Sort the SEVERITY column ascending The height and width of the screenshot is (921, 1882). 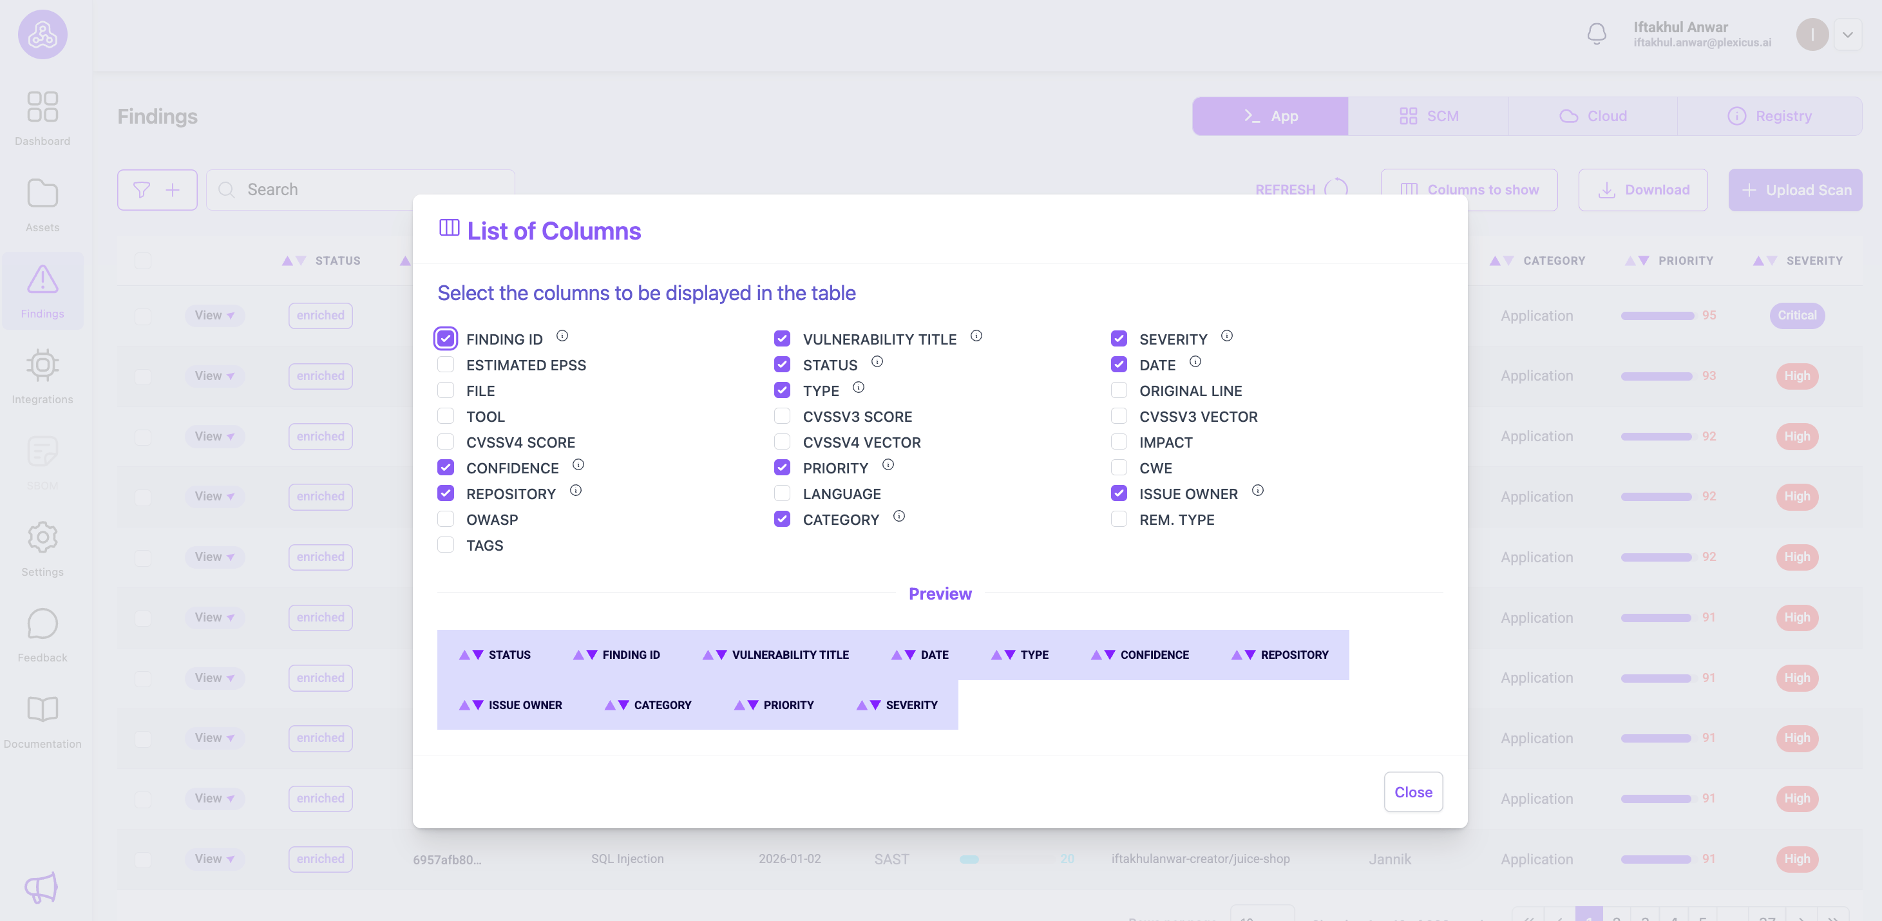point(1758,261)
